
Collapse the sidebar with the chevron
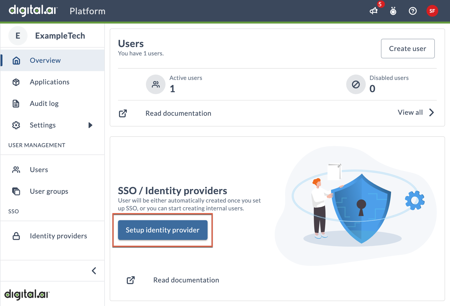point(94,271)
